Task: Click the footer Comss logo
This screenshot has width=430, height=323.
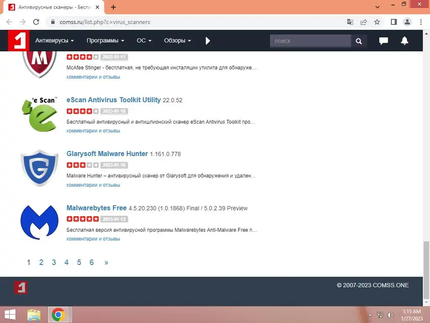Action: point(21,288)
